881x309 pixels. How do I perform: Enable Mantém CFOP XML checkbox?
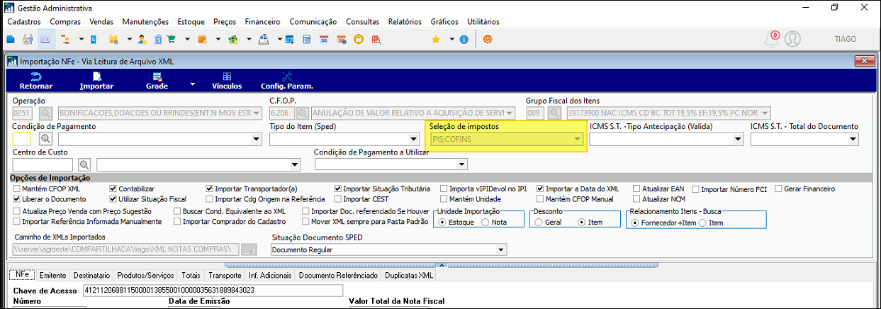[17, 189]
